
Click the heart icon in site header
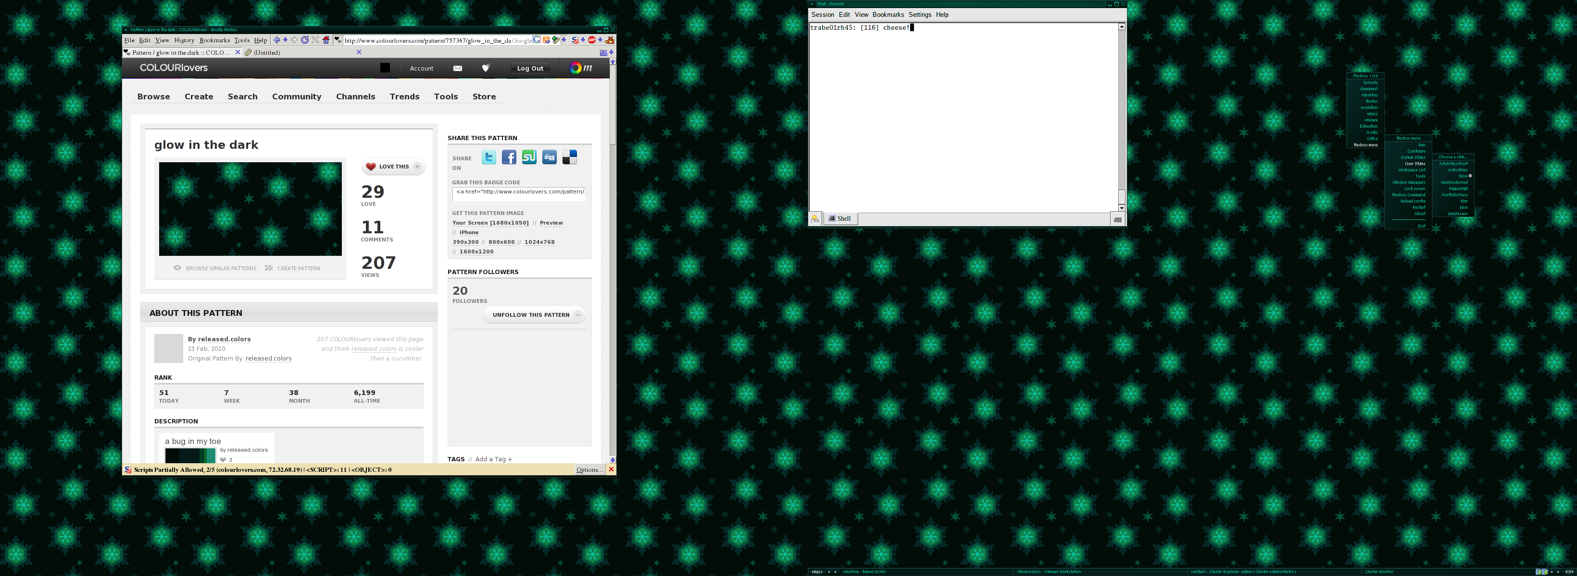[x=486, y=69]
